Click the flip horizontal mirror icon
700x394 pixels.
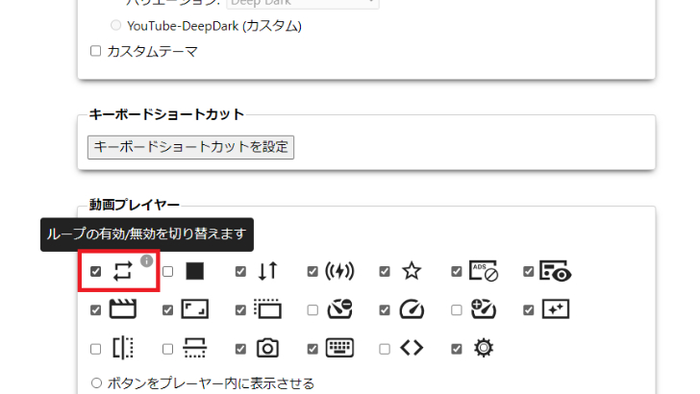pyautogui.click(x=123, y=348)
